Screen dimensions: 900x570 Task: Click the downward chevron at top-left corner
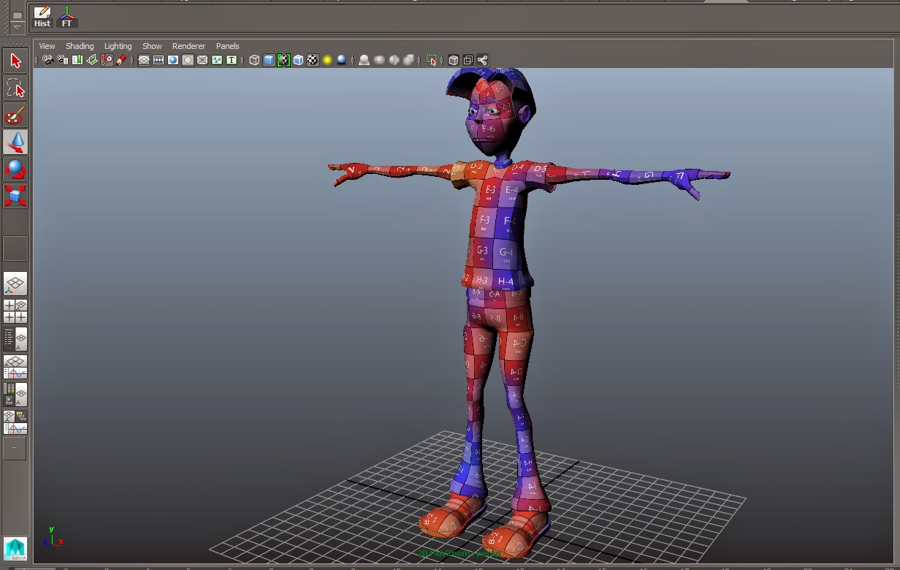coord(17,28)
